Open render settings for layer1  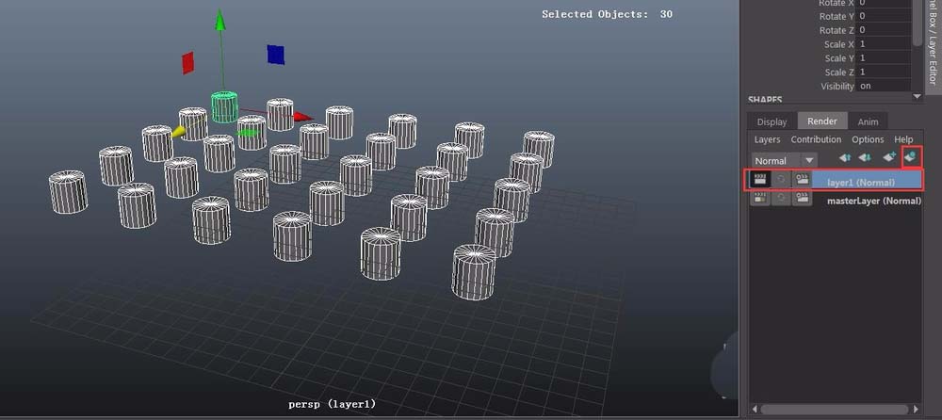[802, 180]
